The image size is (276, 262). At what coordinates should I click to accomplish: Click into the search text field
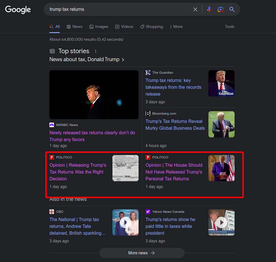(x=119, y=9)
